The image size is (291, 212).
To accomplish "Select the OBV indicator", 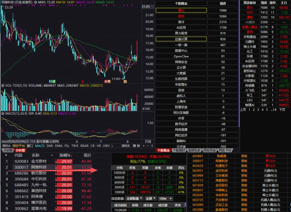I will (106, 146).
